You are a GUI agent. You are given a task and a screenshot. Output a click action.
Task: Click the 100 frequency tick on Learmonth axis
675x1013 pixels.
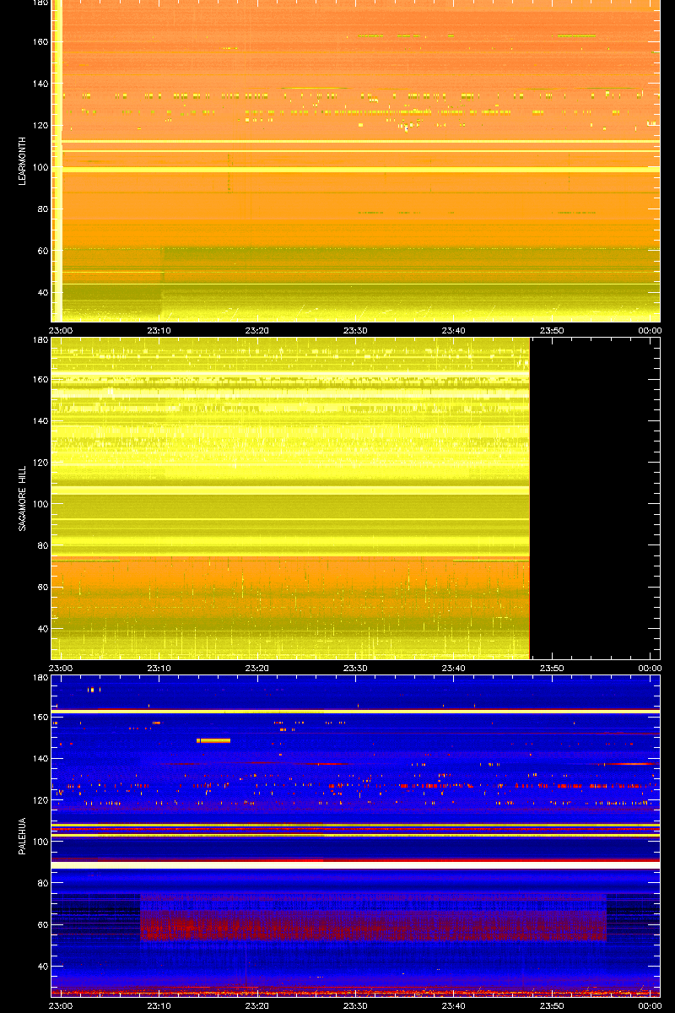tap(40, 167)
